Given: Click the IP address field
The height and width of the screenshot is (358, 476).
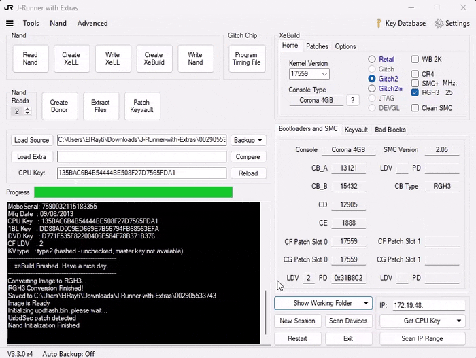Looking at the screenshot, I should (428, 305).
